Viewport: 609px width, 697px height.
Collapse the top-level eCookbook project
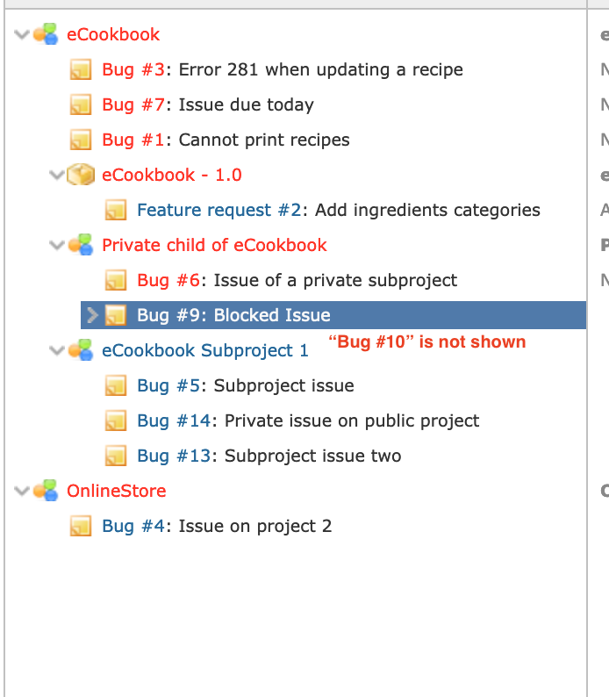click(x=21, y=34)
